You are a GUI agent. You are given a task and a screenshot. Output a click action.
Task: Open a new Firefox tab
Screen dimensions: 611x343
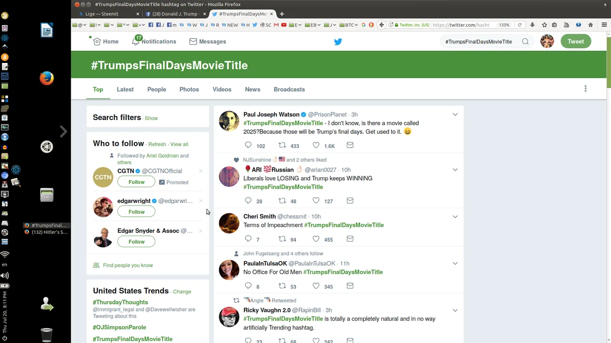tap(282, 14)
